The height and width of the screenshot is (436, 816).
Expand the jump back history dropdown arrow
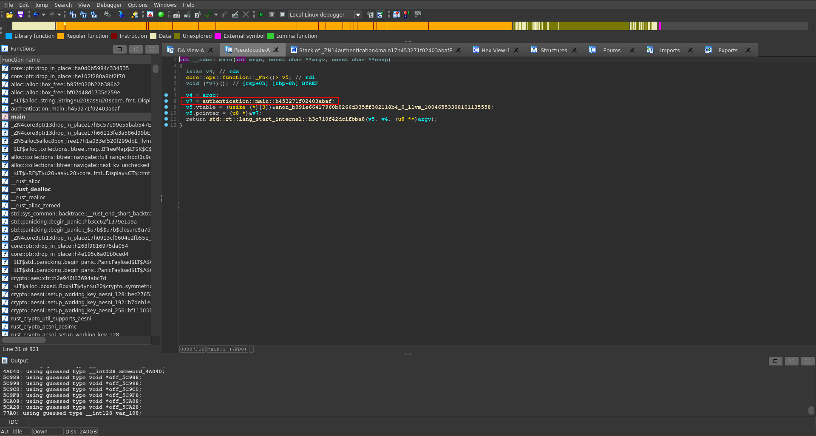tap(43, 15)
